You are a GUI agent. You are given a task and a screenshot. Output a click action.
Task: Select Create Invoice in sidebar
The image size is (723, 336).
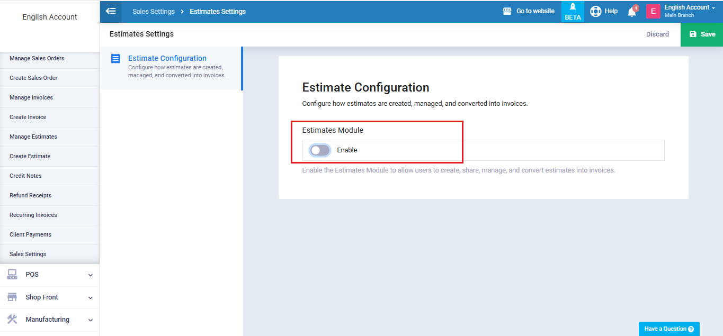[28, 117]
